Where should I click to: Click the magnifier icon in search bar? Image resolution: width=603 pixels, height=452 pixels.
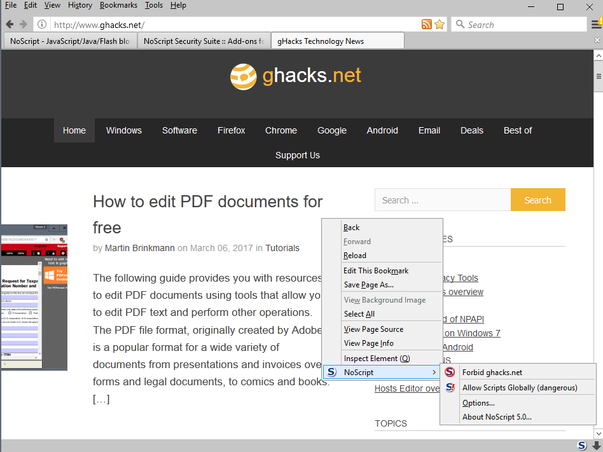click(460, 24)
